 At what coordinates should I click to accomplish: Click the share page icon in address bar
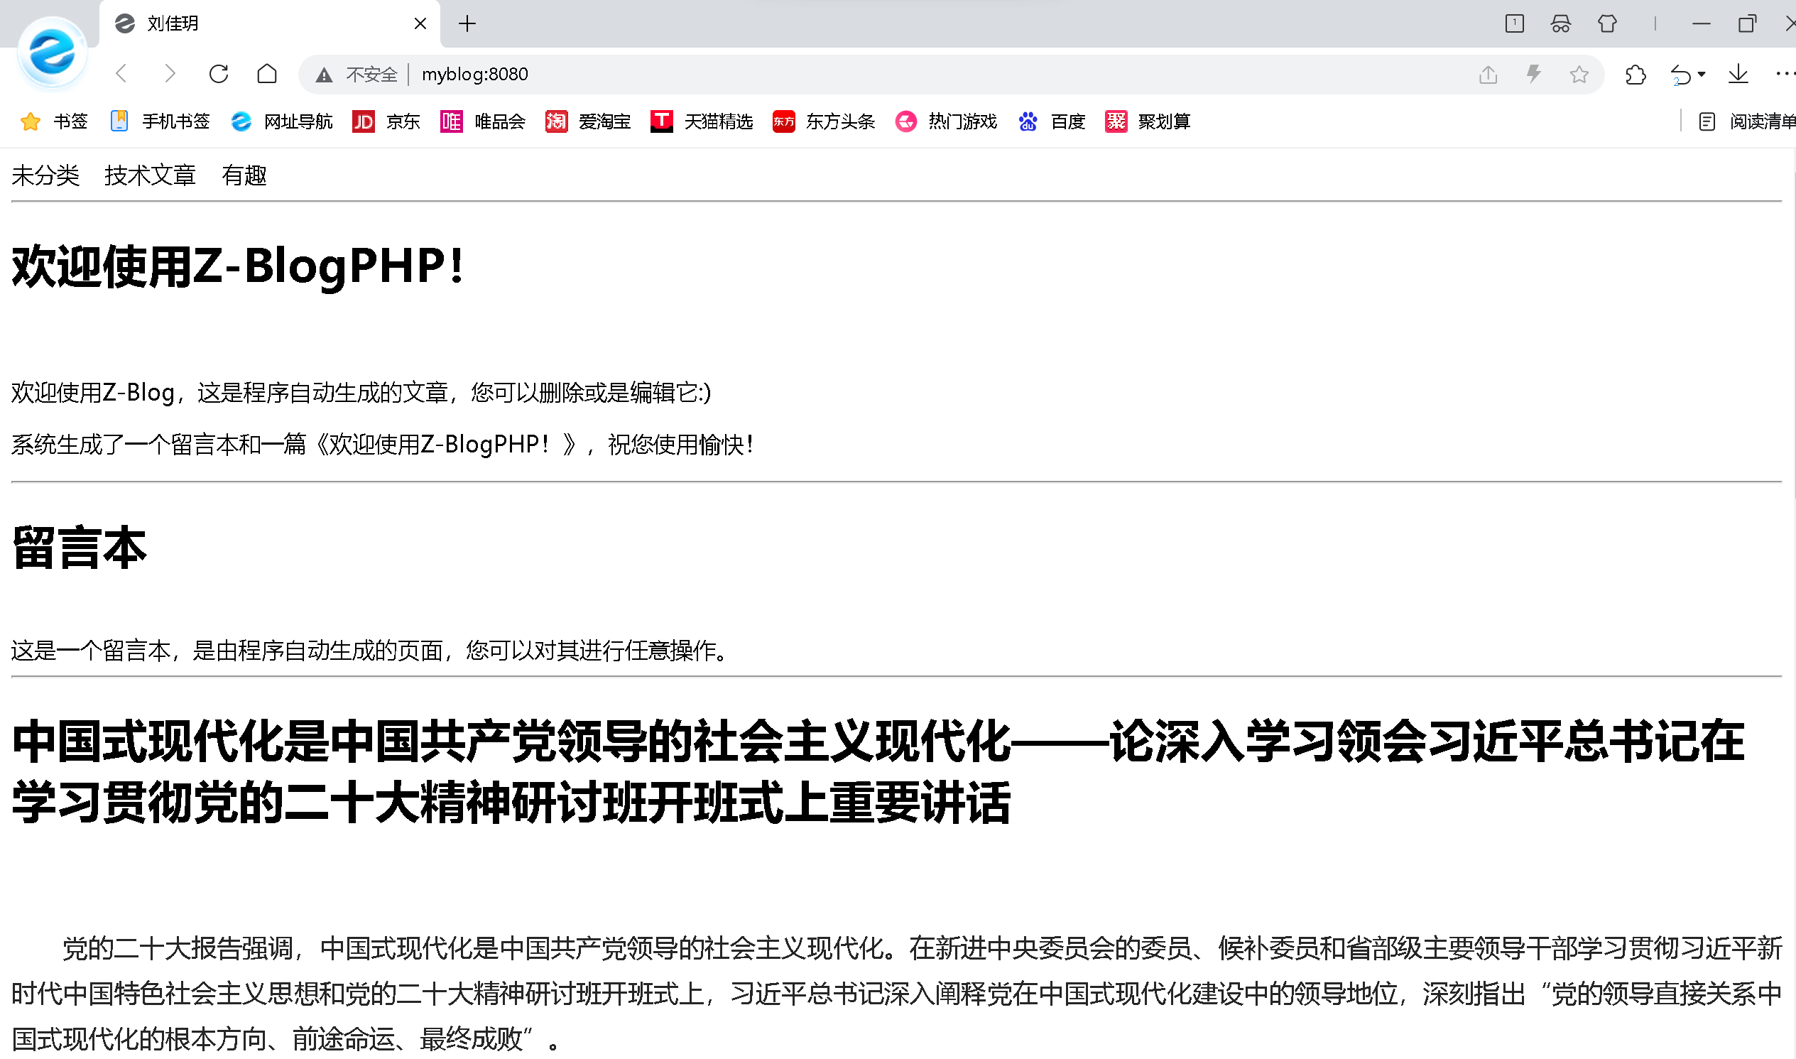(1488, 74)
